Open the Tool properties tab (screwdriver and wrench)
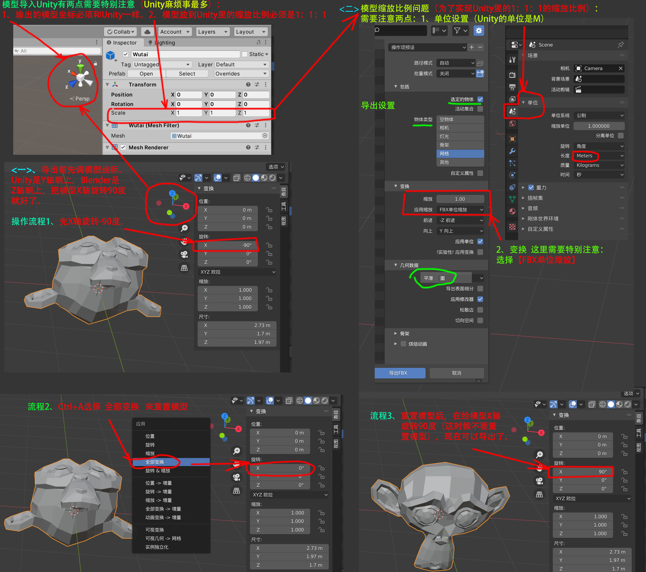Screen dimensions: 646x572 [512, 60]
